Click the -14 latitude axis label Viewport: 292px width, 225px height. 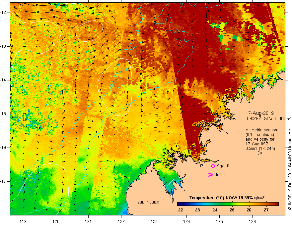pyautogui.click(x=4, y=80)
